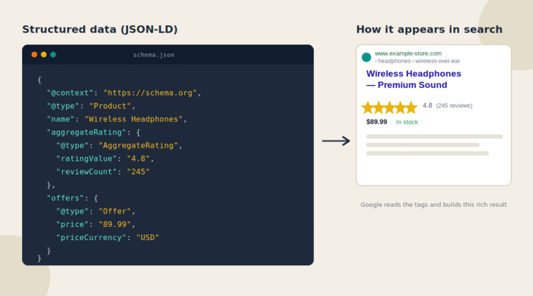This screenshot has height=296, width=533.
Task: Click the "@context" key in code
Action: click(x=70, y=93)
